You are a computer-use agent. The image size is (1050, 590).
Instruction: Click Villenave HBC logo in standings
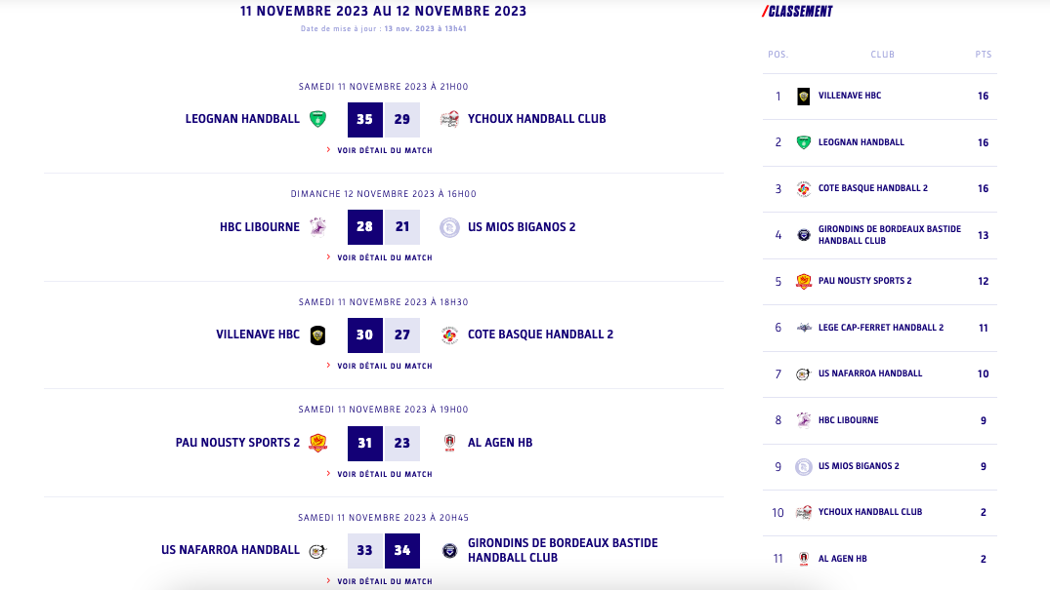click(804, 96)
